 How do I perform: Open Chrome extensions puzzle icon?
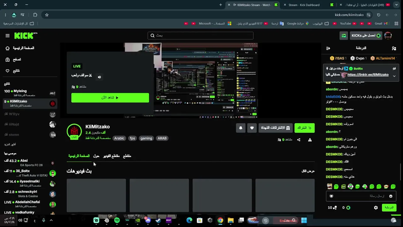(x=35, y=15)
